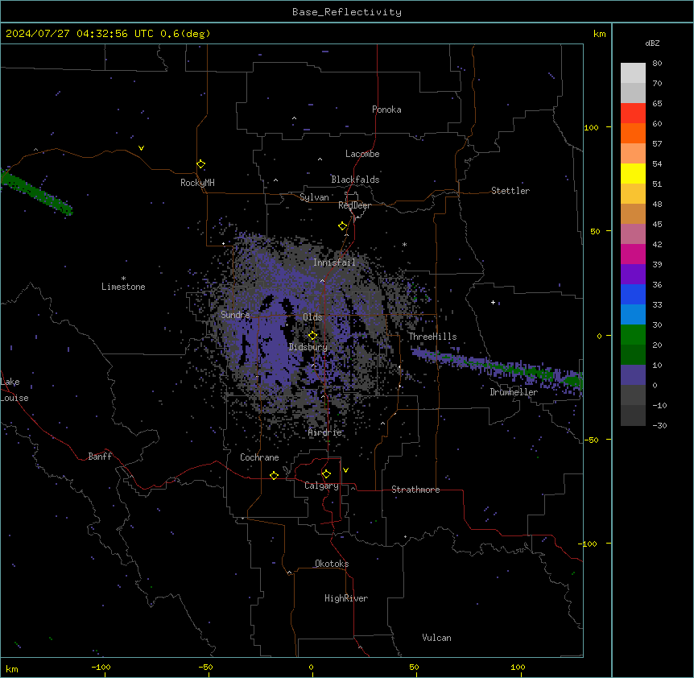The height and width of the screenshot is (678, 694).
Task: Click the Lake Louise label
Action: pos(14,390)
